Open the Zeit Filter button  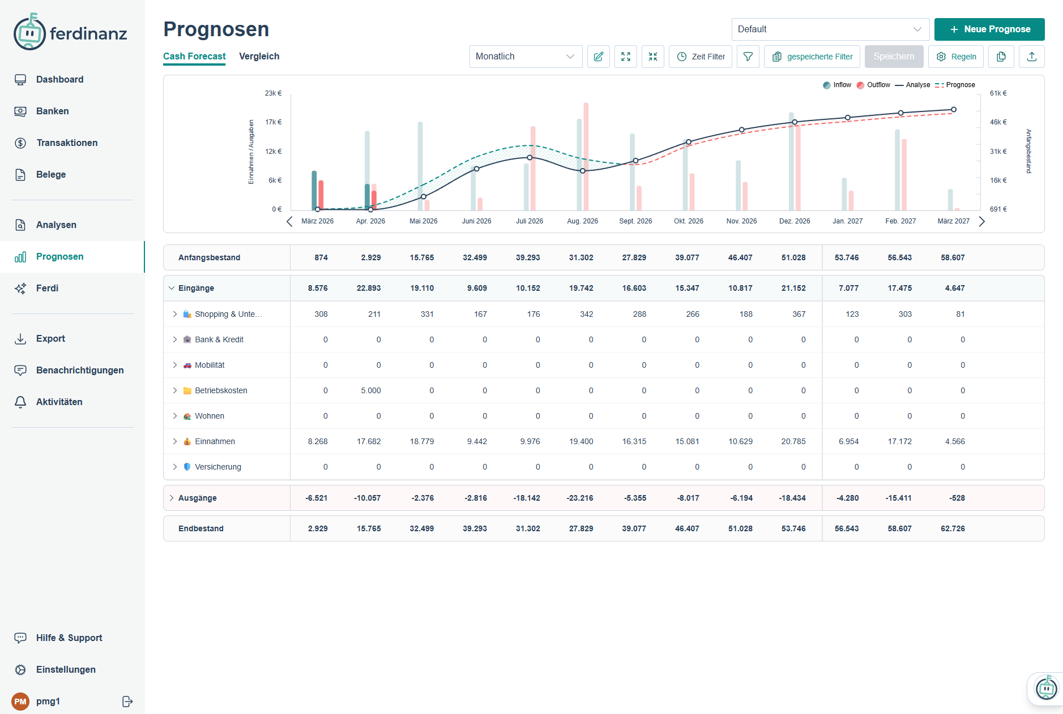coord(701,57)
